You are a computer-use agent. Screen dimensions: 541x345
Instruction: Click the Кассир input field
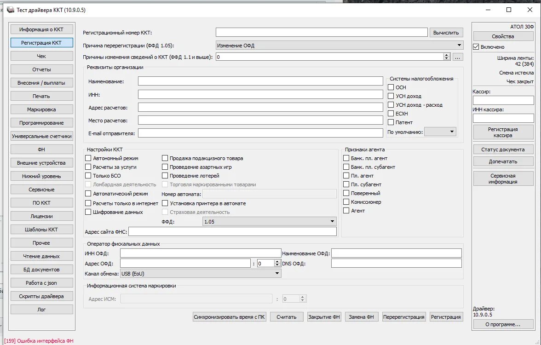503,100
